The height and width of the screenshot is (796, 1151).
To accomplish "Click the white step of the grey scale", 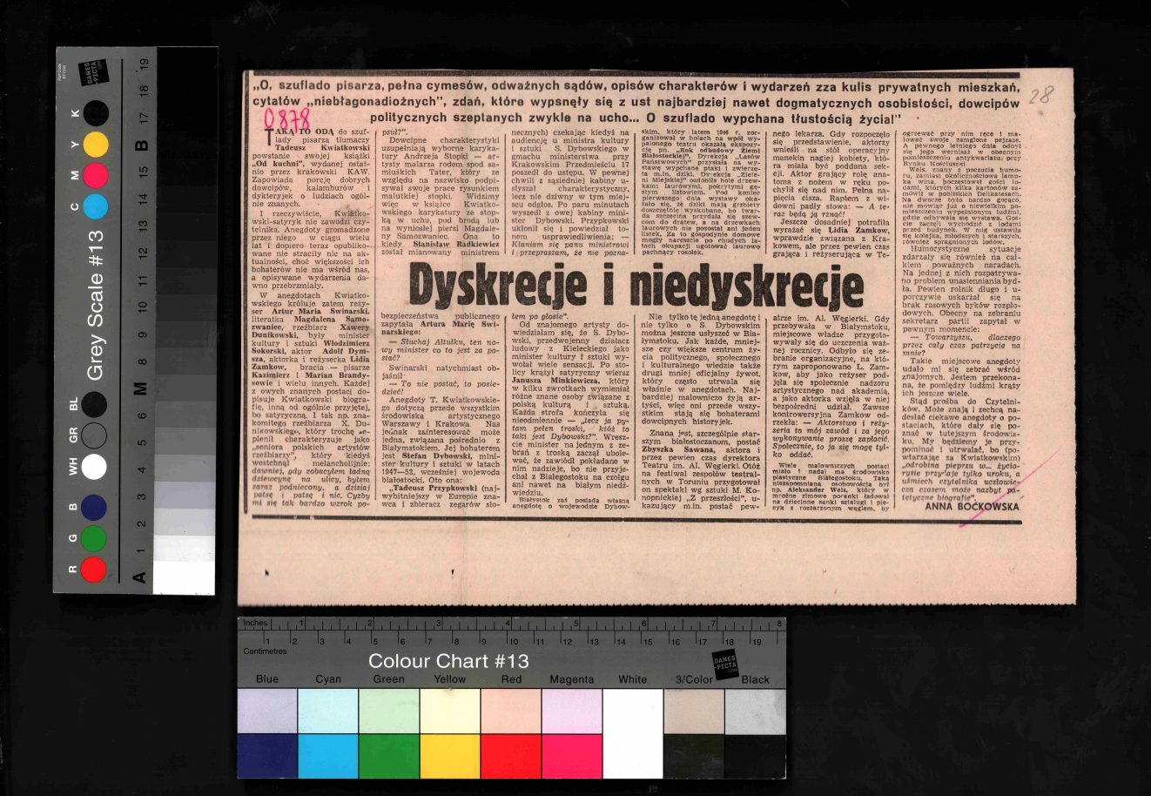I will (184, 577).
